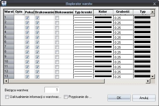This screenshot has height=106, width=159.
Task: Click the Grubość column header
Action: [123, 12]
